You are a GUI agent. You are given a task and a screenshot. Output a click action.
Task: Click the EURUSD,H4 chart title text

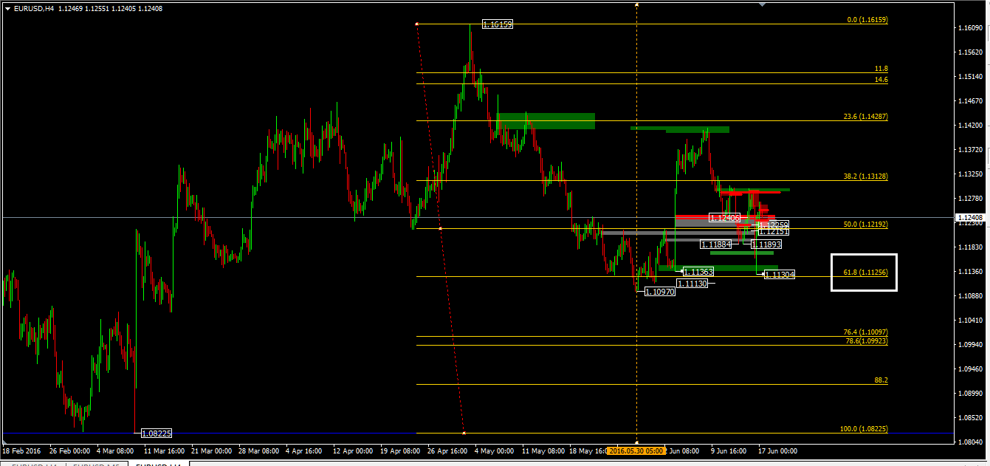(x=33, y=9)
